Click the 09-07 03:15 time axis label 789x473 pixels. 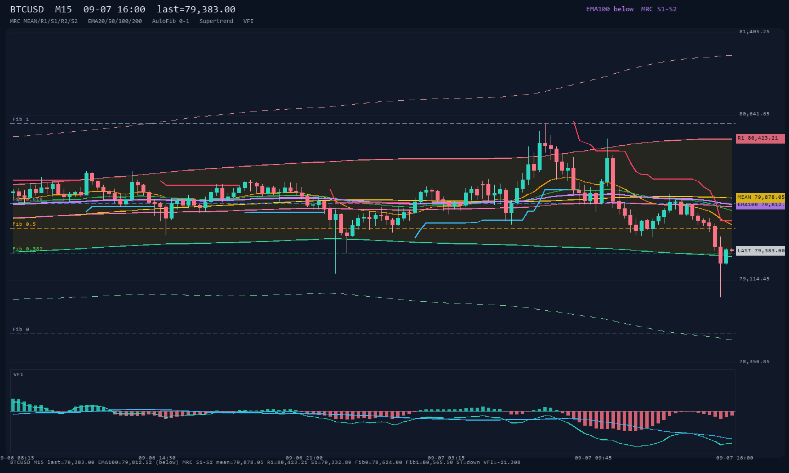(446, 458)
